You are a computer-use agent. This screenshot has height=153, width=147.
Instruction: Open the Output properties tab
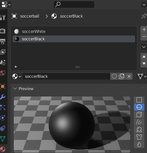(3, 42)
